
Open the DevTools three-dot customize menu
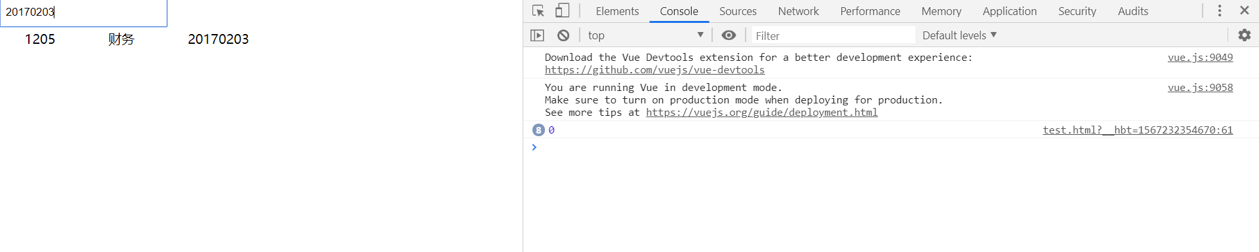tap(1220, 11)
